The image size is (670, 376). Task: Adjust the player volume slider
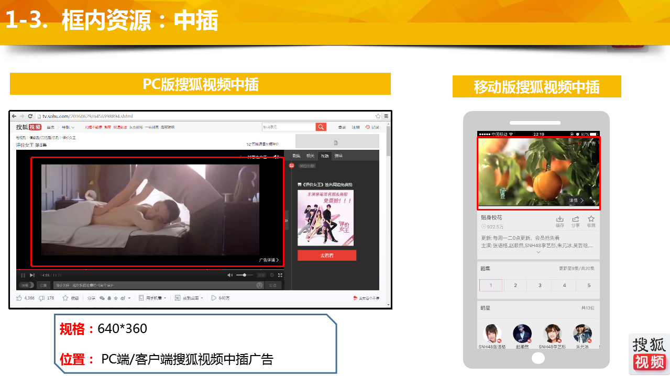pos(244,275)
